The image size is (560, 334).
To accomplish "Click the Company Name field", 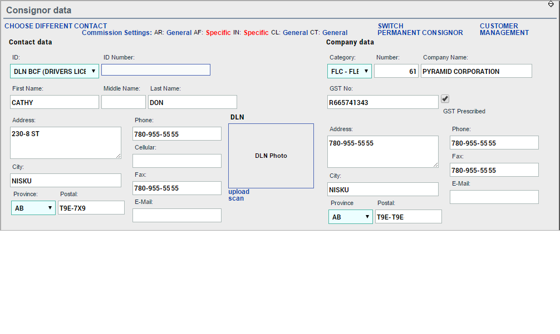I will click(x=476, y=71).
